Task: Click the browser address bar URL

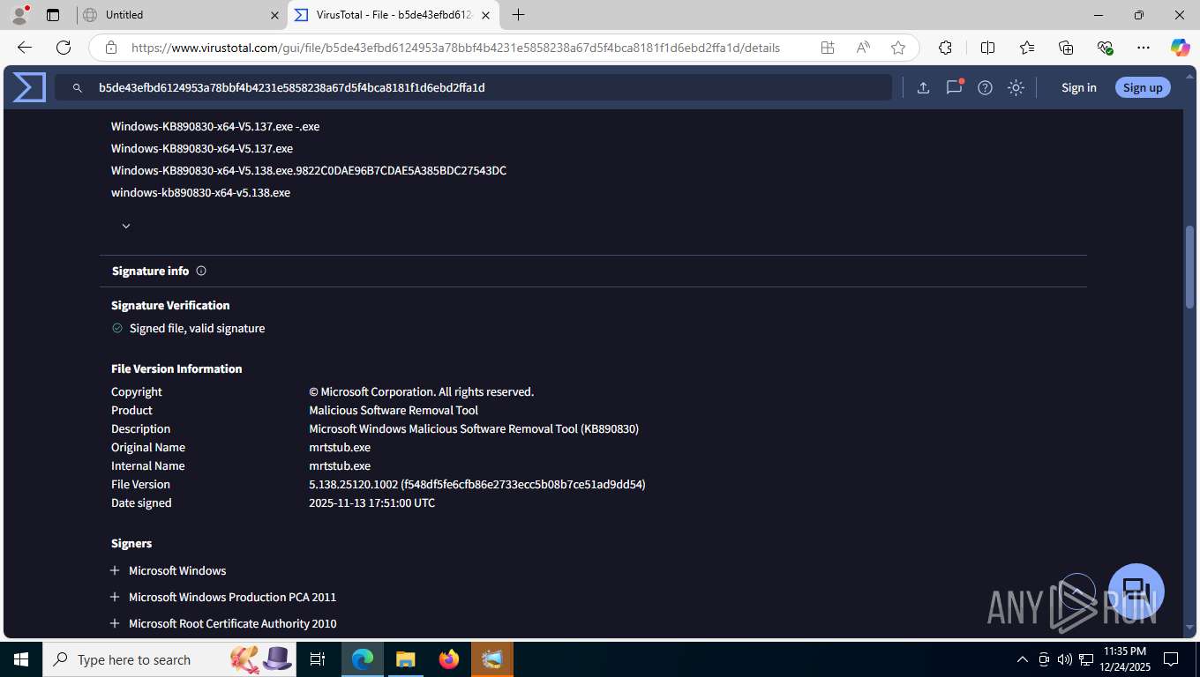Action: [455, 48]
